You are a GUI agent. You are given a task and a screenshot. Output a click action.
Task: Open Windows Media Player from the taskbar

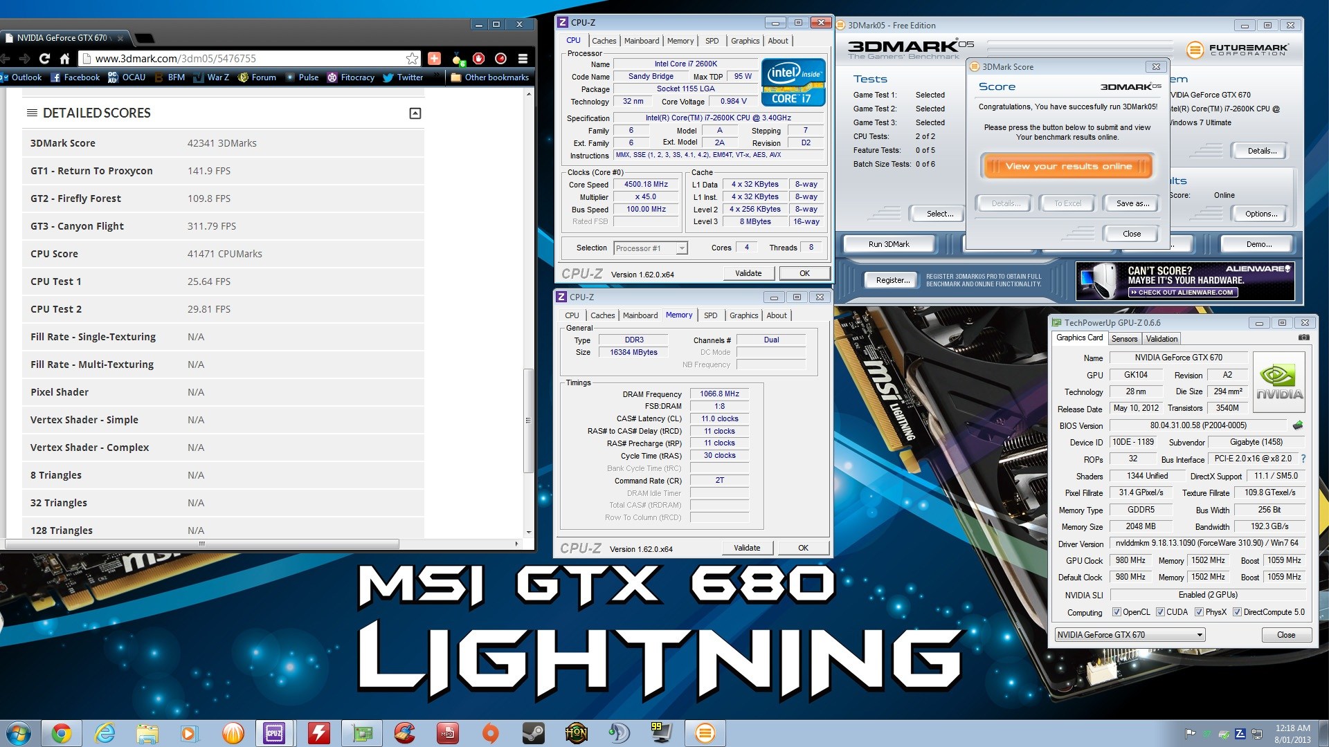point(190,733)
